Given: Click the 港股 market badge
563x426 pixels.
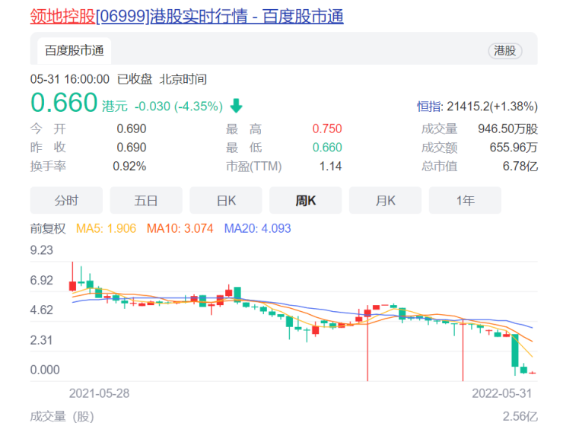Looking at the screenshot, I should click(x=505, y=51).
